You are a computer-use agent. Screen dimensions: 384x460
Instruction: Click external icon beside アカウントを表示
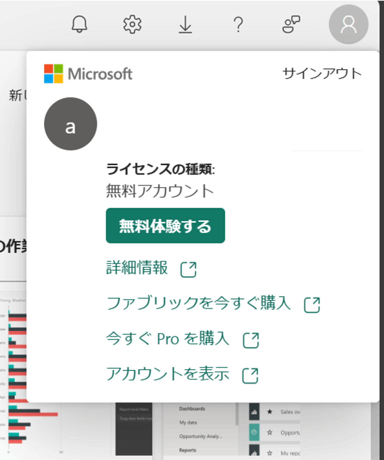pyautogui.click(x=250, y=376)
